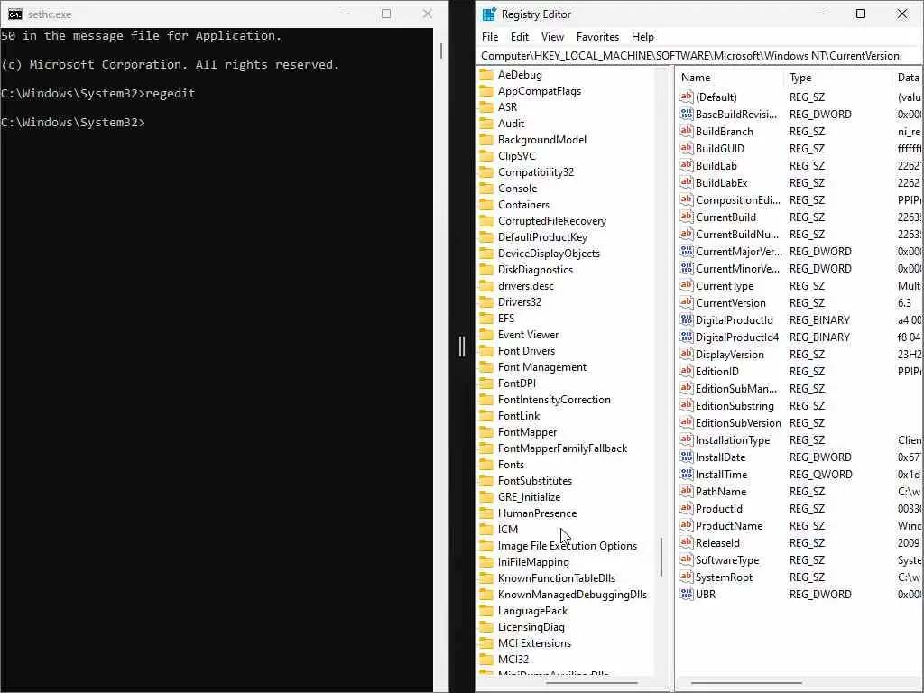Click the MCI32 folder icon

pos(486,660)
